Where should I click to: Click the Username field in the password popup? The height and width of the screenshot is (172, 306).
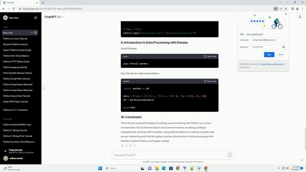(x=269, y=40)
